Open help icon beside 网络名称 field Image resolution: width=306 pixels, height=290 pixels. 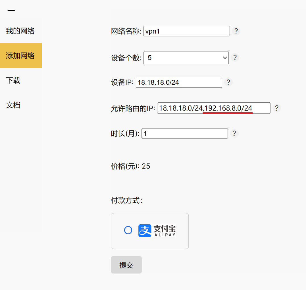[x=236, y=31]
